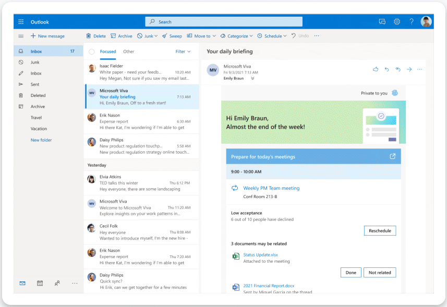This screenshot has width=447, height=307.
Task: Click the recurring meeting icon
Action: click(235, 188)
